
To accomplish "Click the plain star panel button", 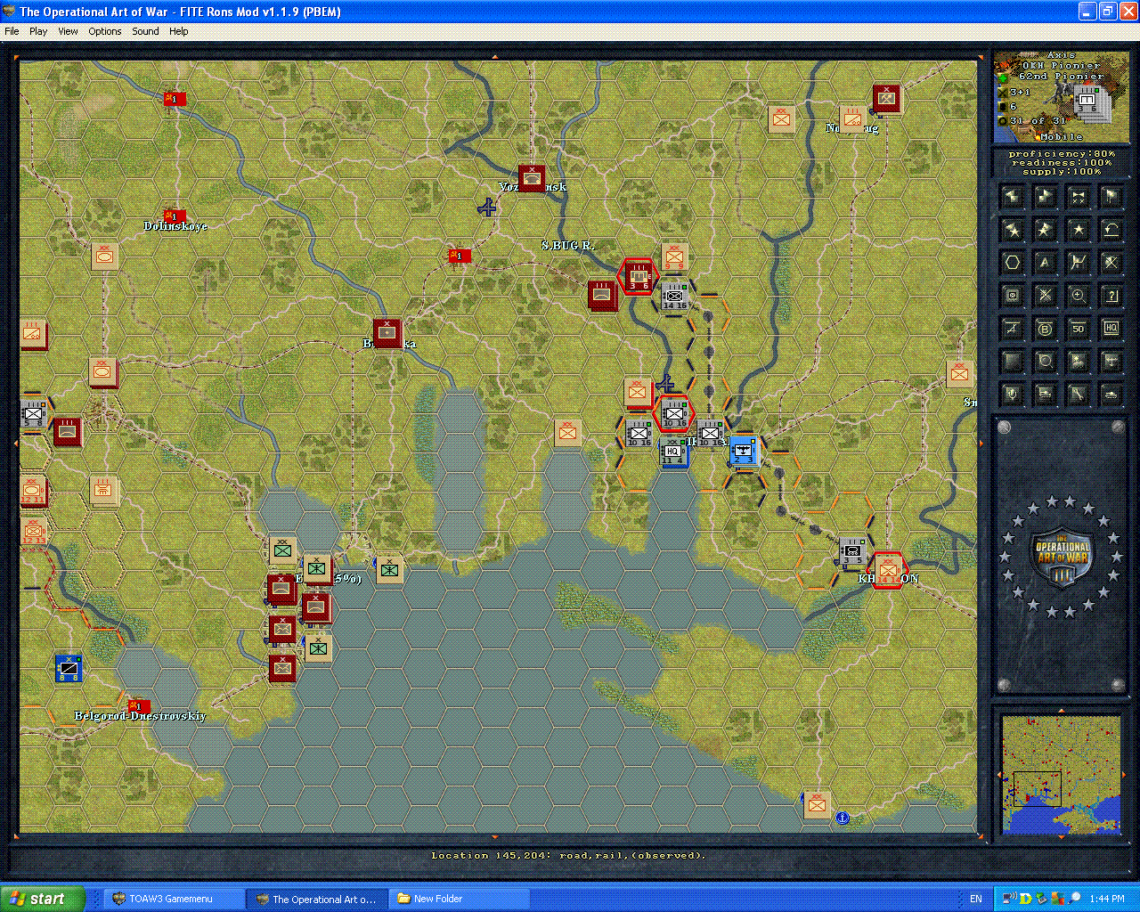I will pos(1078,230).
